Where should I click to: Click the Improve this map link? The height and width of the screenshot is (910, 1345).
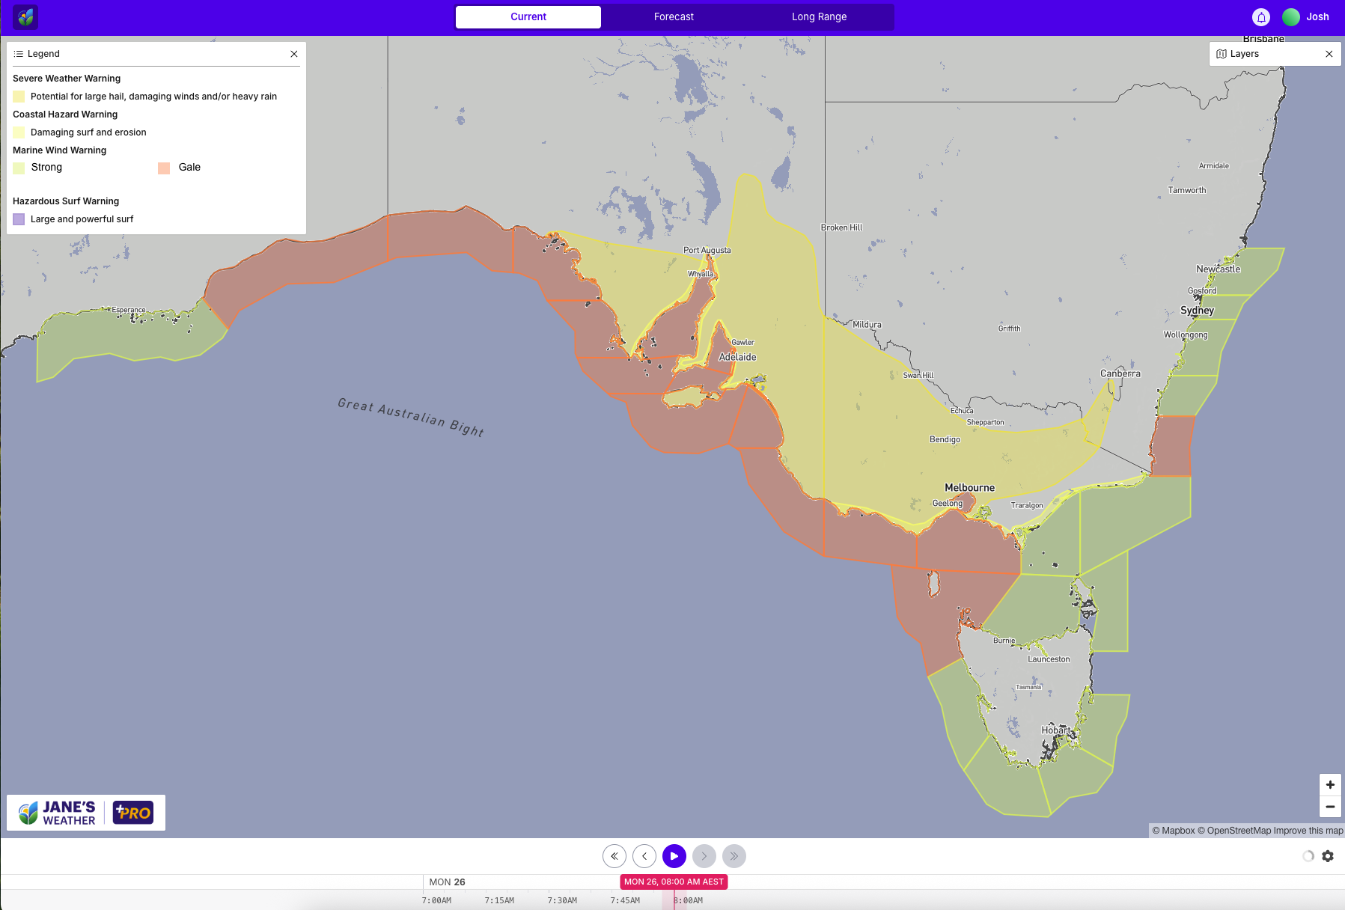(x=1308, y=831)
